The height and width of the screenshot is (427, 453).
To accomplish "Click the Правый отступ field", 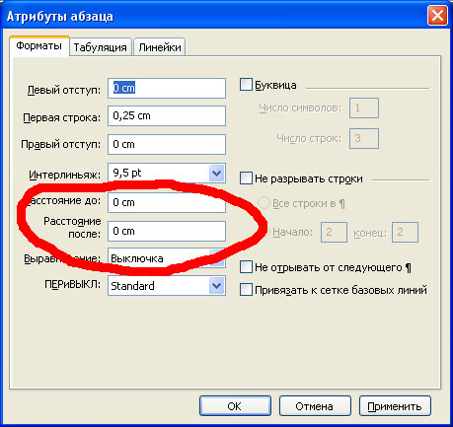I will (167, 144).
